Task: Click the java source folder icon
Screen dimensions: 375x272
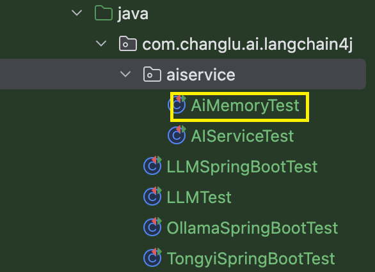Action: (104, 13)
